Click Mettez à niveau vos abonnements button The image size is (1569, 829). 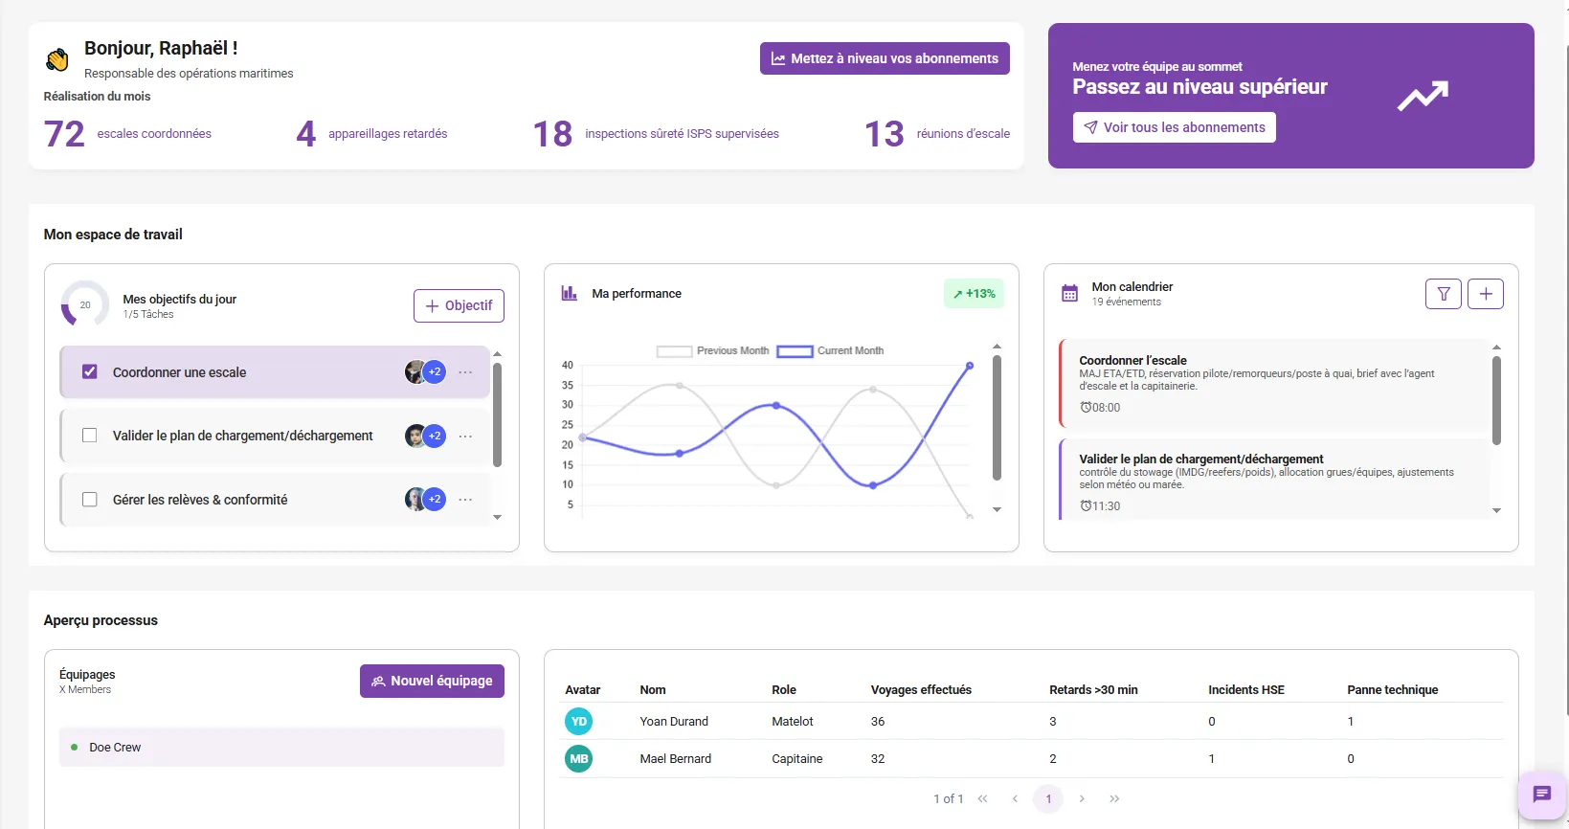885,58
